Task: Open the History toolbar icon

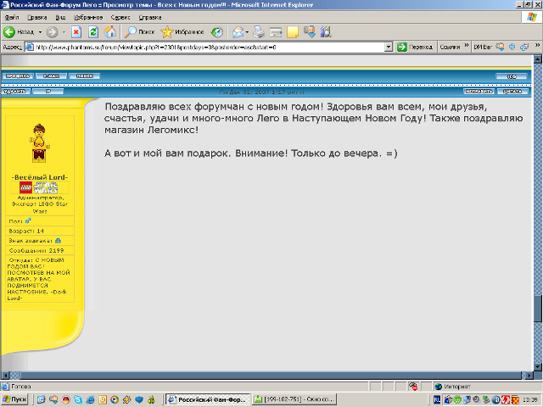Action: click(217, 32)
